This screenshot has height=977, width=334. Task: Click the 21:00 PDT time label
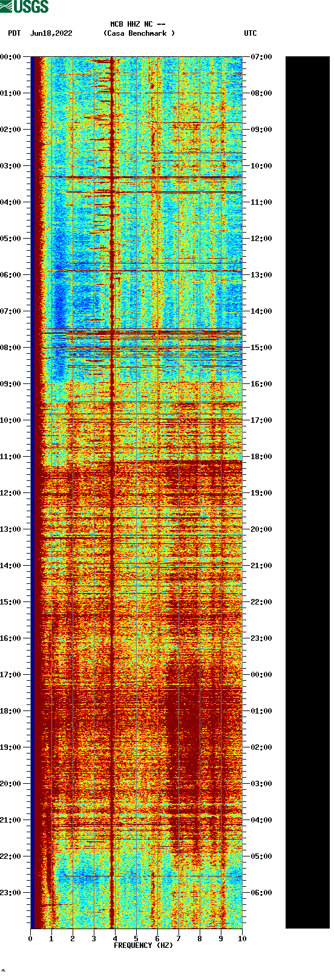pyautogui.click(x=11, y=820)
